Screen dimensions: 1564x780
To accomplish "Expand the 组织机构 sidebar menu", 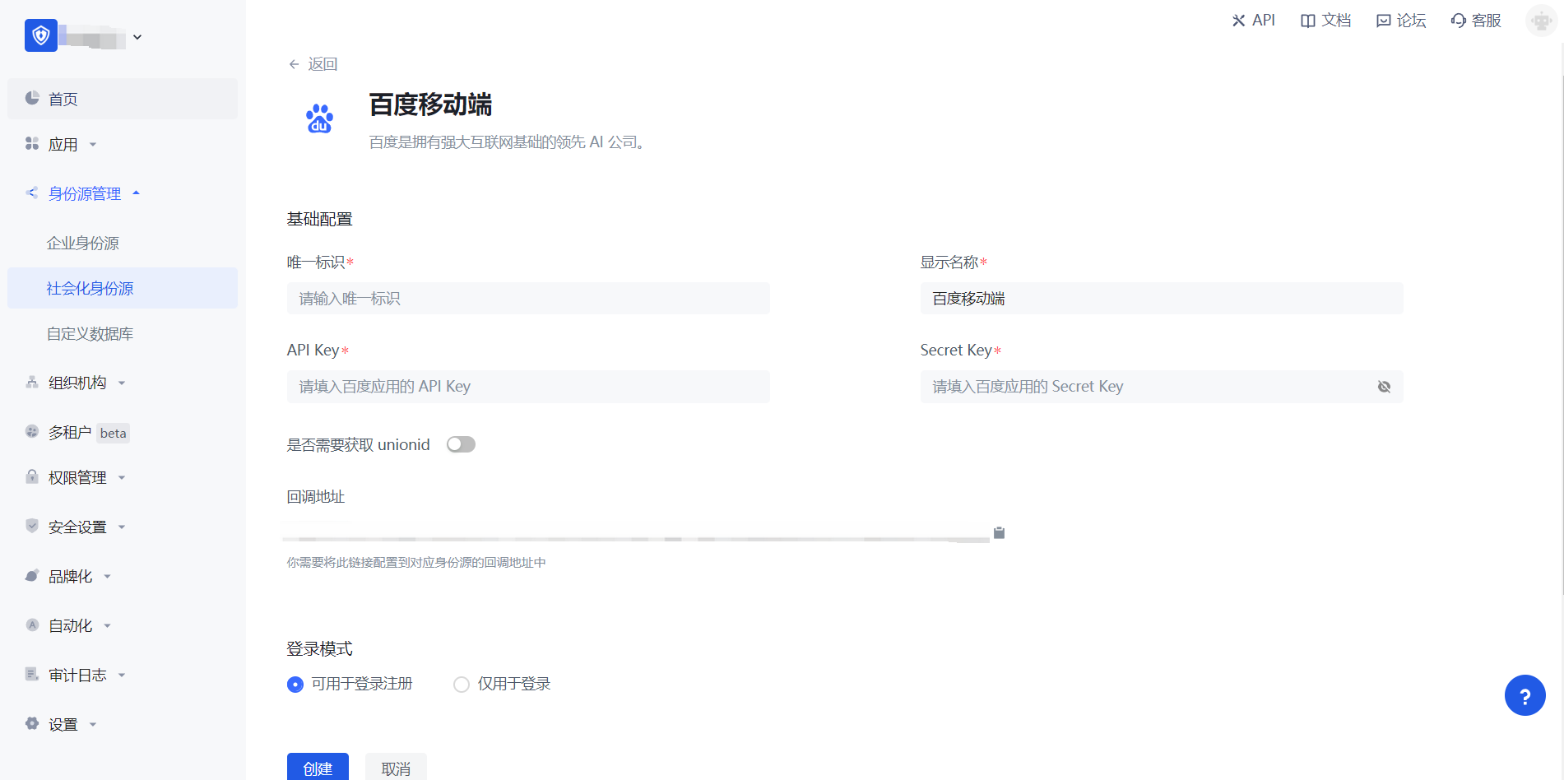I will coord(77,383).
